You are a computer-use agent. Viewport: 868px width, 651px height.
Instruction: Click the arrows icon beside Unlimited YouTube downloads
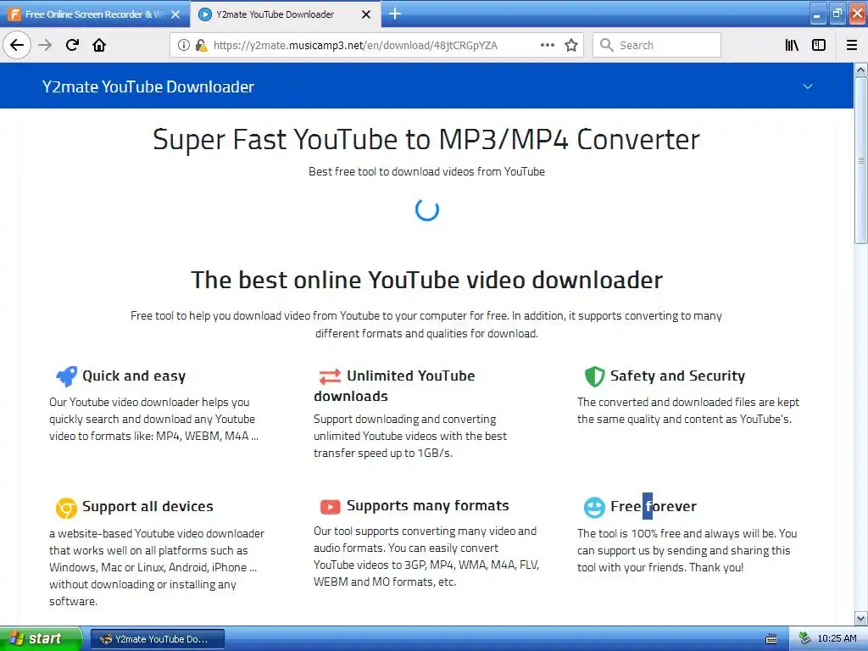tap(330, 376)
